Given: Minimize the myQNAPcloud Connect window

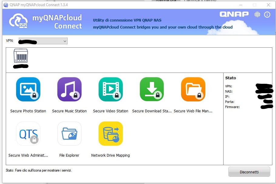Looking at the screenshot, I should tap(241, 5).
